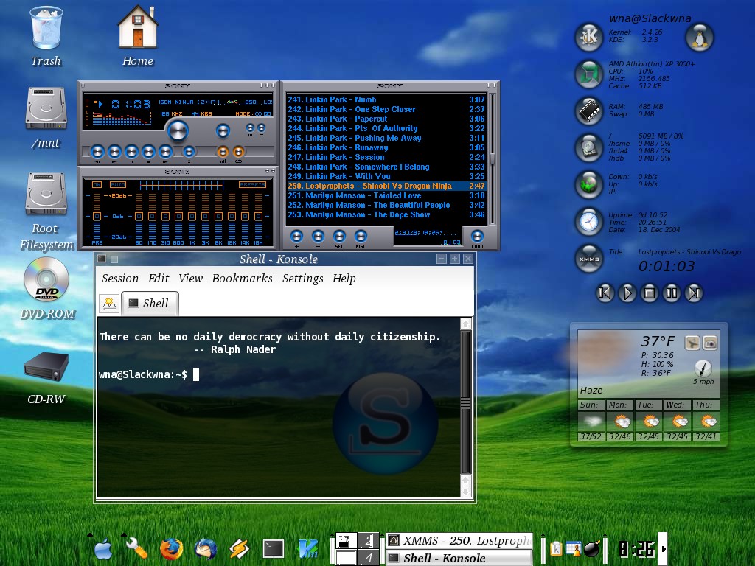Click clutterbar letter D in XMMS display

[x=87, y=119]
